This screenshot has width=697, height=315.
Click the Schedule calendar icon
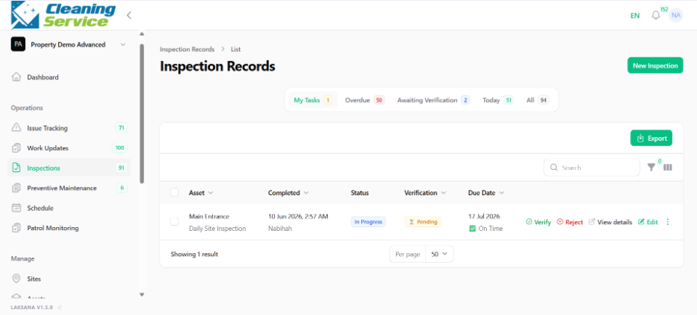tap(16, 208)
